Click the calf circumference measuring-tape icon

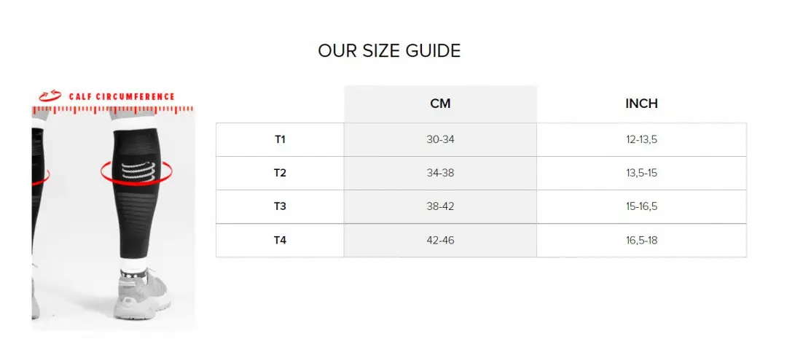coord(50,96)
